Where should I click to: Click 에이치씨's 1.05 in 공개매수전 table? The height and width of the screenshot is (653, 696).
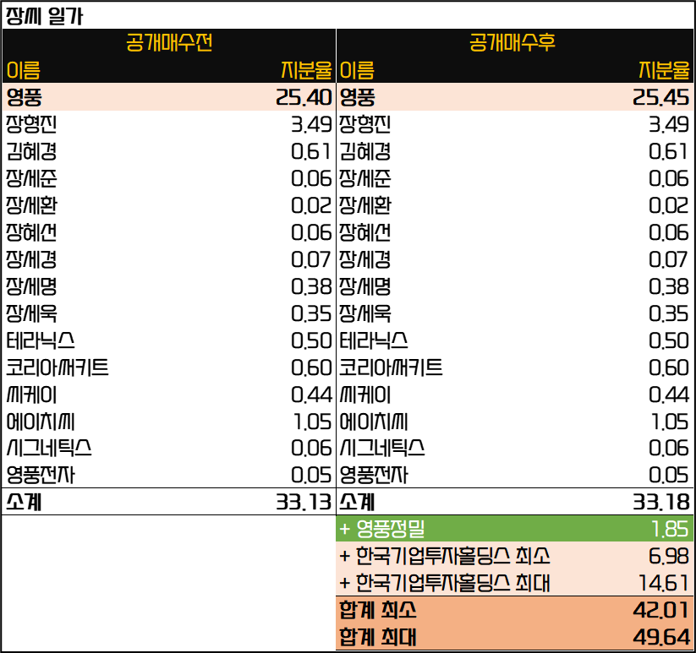(x=313, y=422)
